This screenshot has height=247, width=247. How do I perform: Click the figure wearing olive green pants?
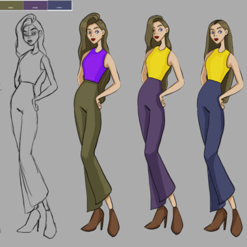click(97, 125)
